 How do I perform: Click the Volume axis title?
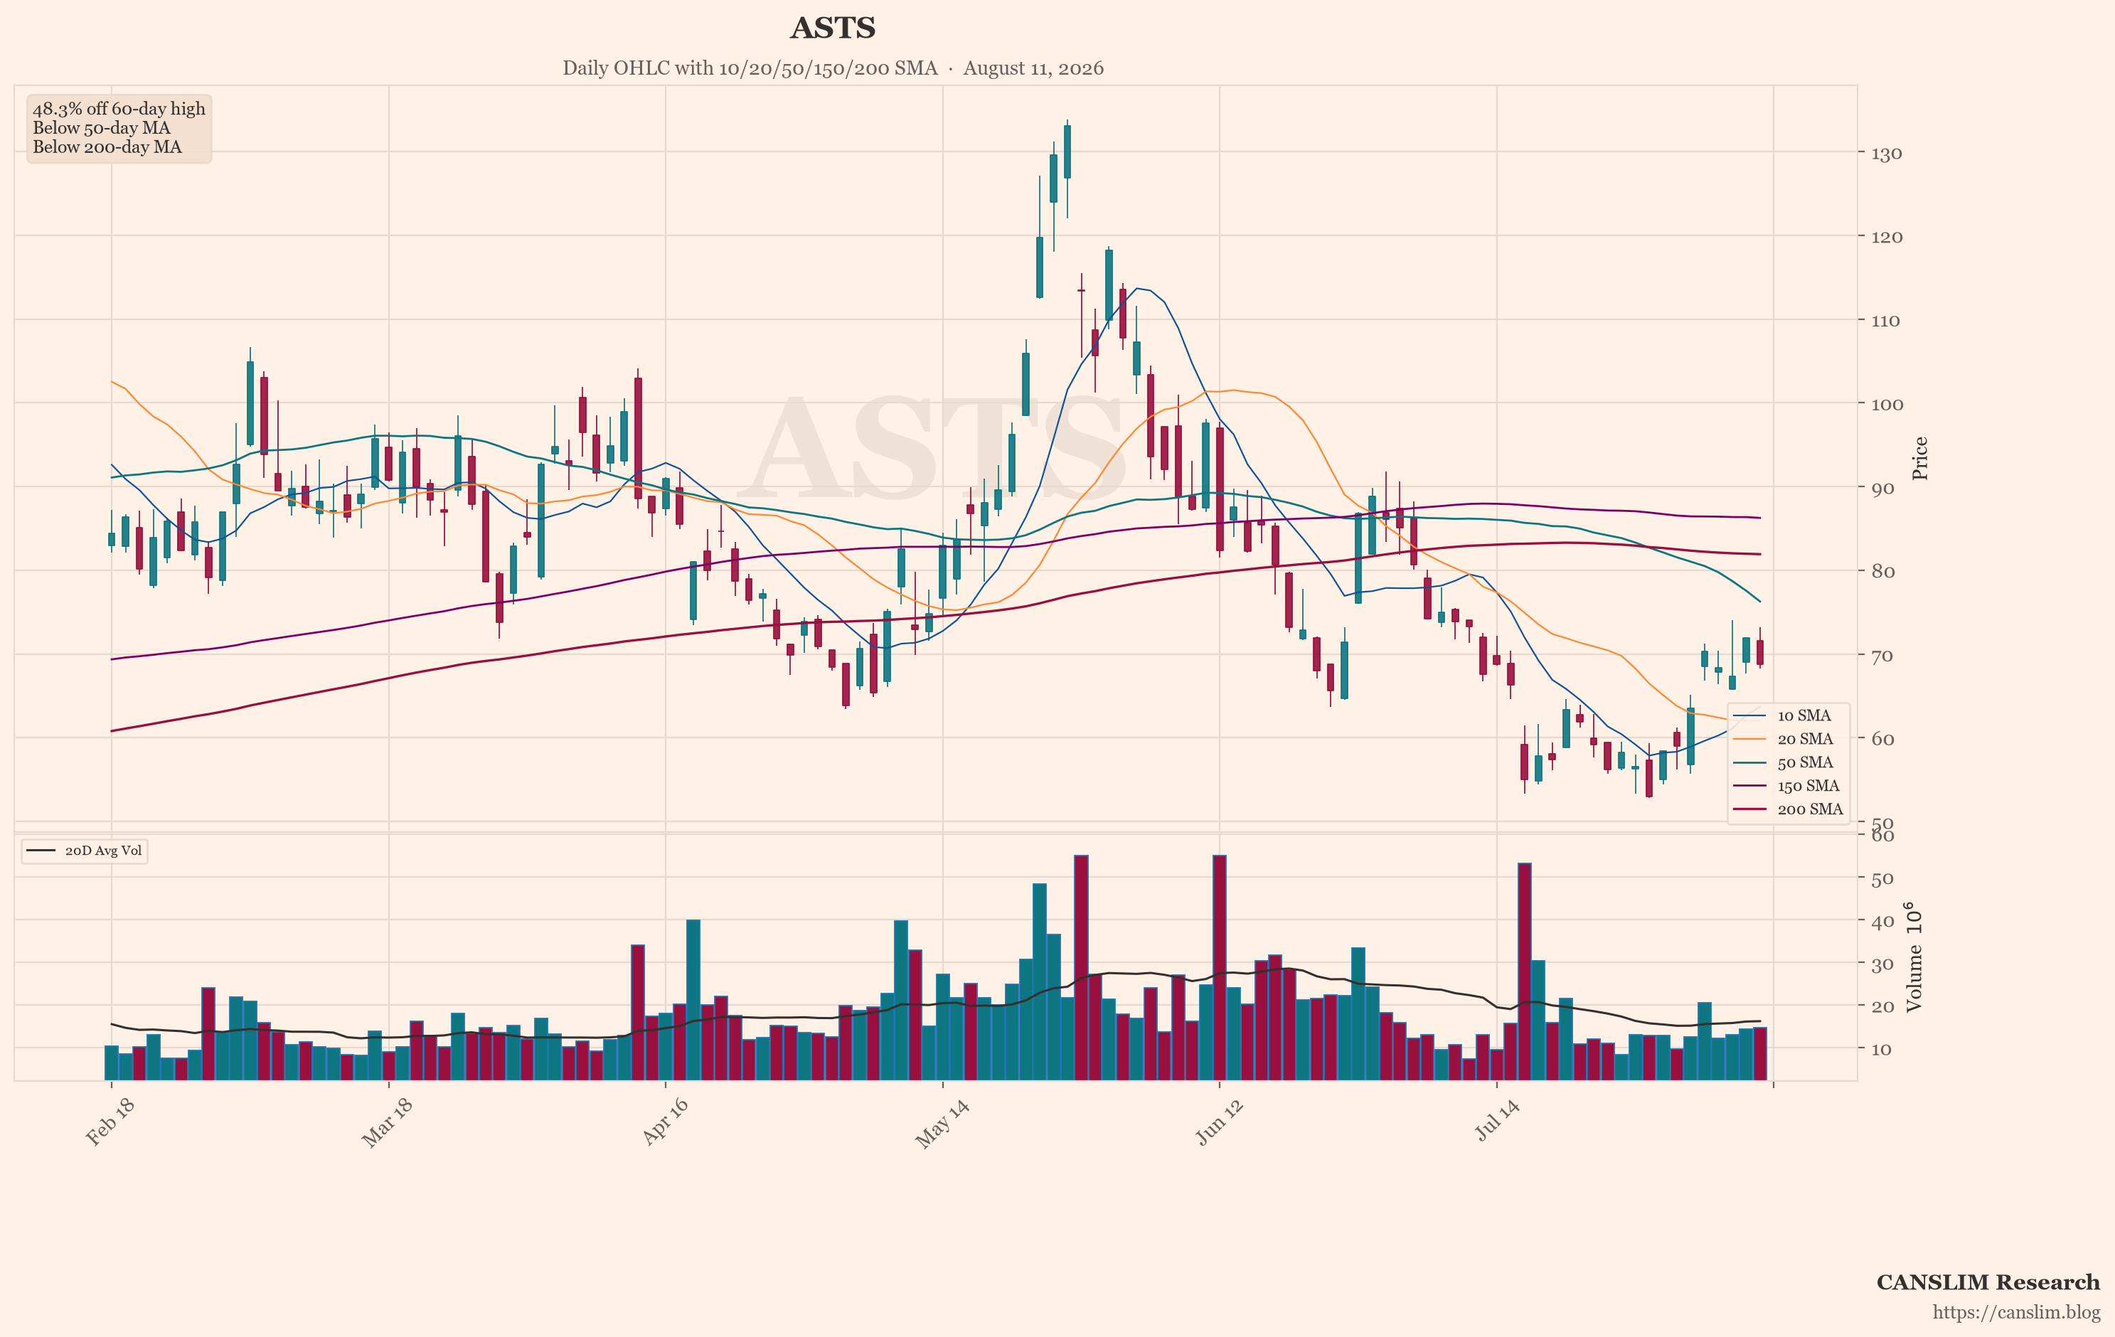[x=1914, y=957]
